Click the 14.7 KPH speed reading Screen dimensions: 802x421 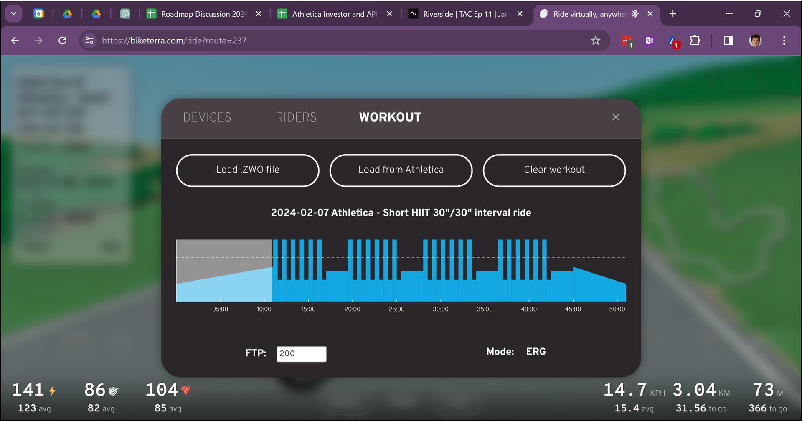625,390
